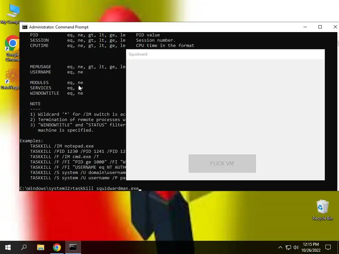The width and height of the screenshot is (339, 254).
Task: Click the 'Session number.' description text
Action: tap(156, 40)
